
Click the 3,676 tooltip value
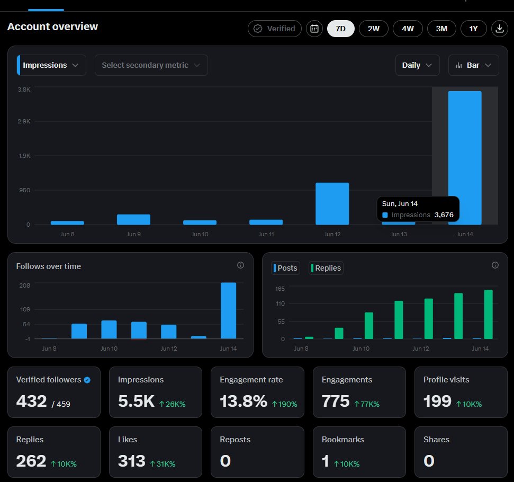point(444,215)
